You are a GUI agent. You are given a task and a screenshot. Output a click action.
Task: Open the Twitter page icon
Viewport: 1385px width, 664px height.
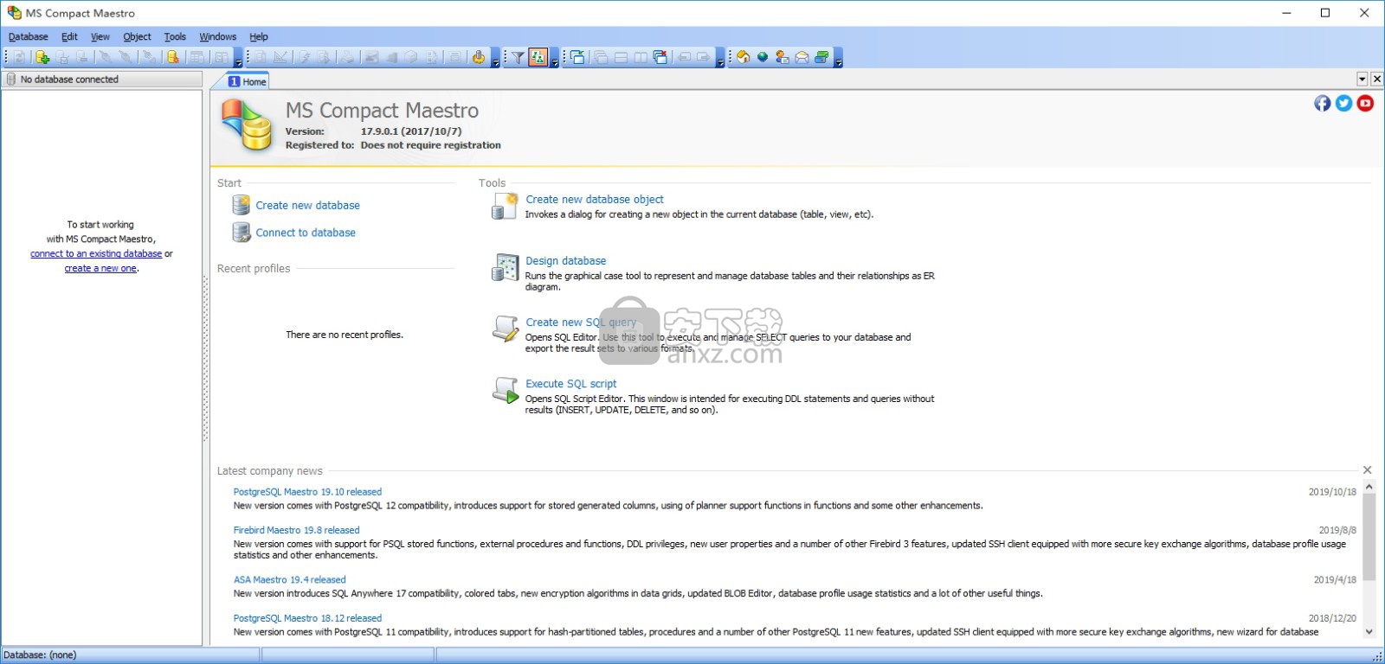(1343, 103)
